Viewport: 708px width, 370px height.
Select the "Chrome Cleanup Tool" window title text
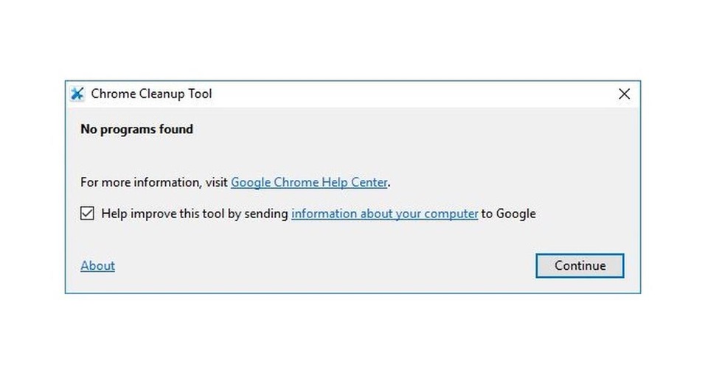(151, 94)
